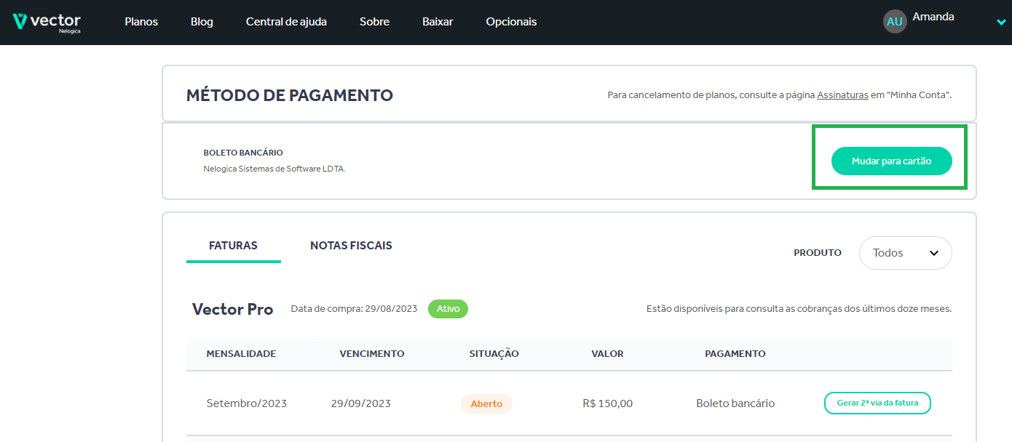Select the Setembro/2023 cell
This screenshot has width=1012, height=442.
246,403
